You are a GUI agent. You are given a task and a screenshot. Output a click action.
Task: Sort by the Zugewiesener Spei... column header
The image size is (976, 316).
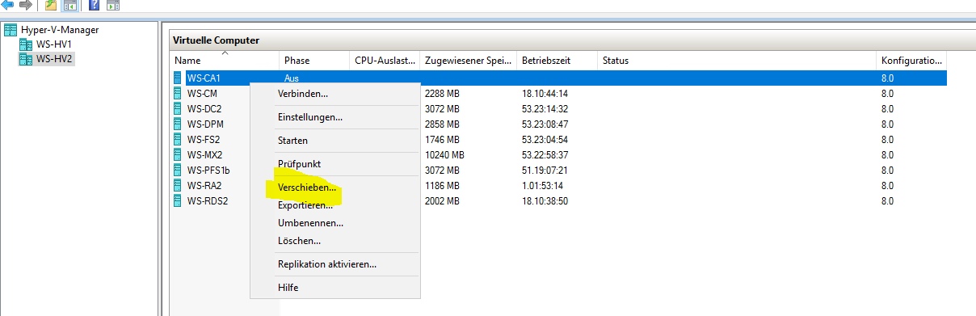pyautogui.click(x=469, y=61)
